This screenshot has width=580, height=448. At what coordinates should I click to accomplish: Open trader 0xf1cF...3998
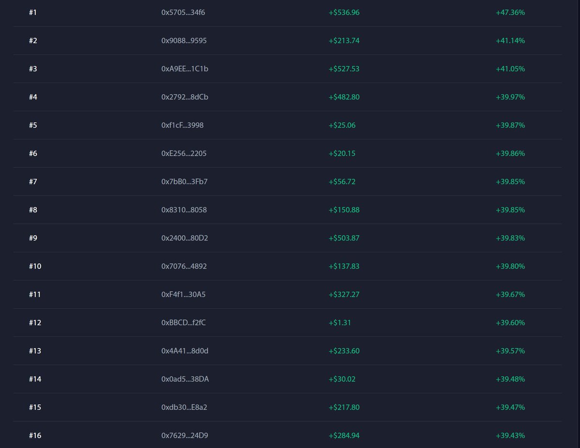point(182,125)
